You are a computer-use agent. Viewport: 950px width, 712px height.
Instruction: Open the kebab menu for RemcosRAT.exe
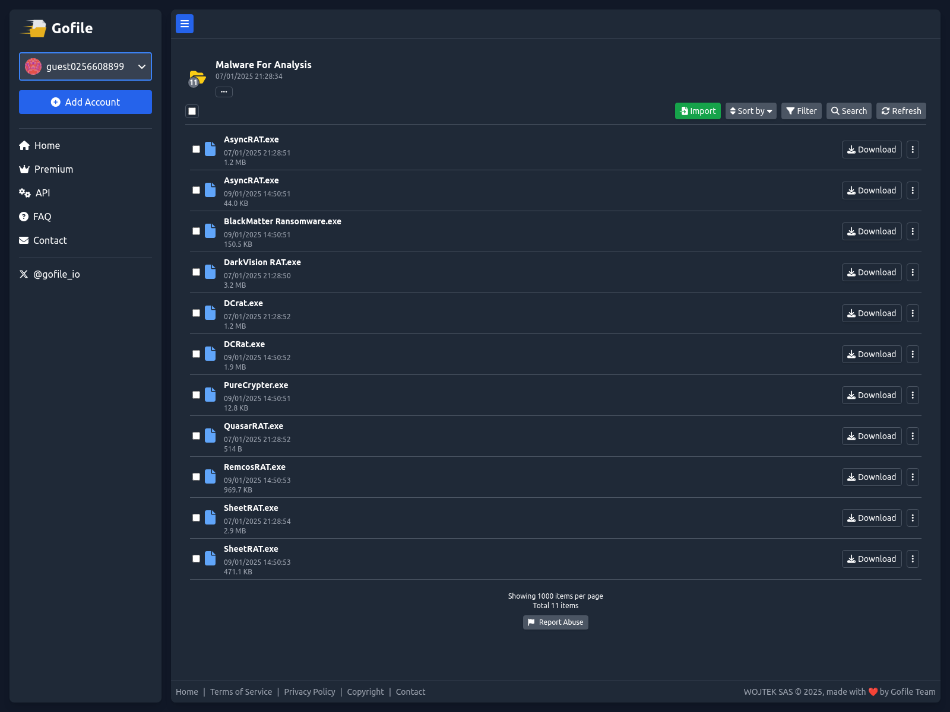click(913, 477)
